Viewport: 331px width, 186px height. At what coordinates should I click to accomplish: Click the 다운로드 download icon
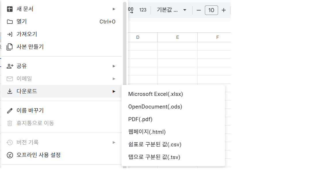[9, 91]
